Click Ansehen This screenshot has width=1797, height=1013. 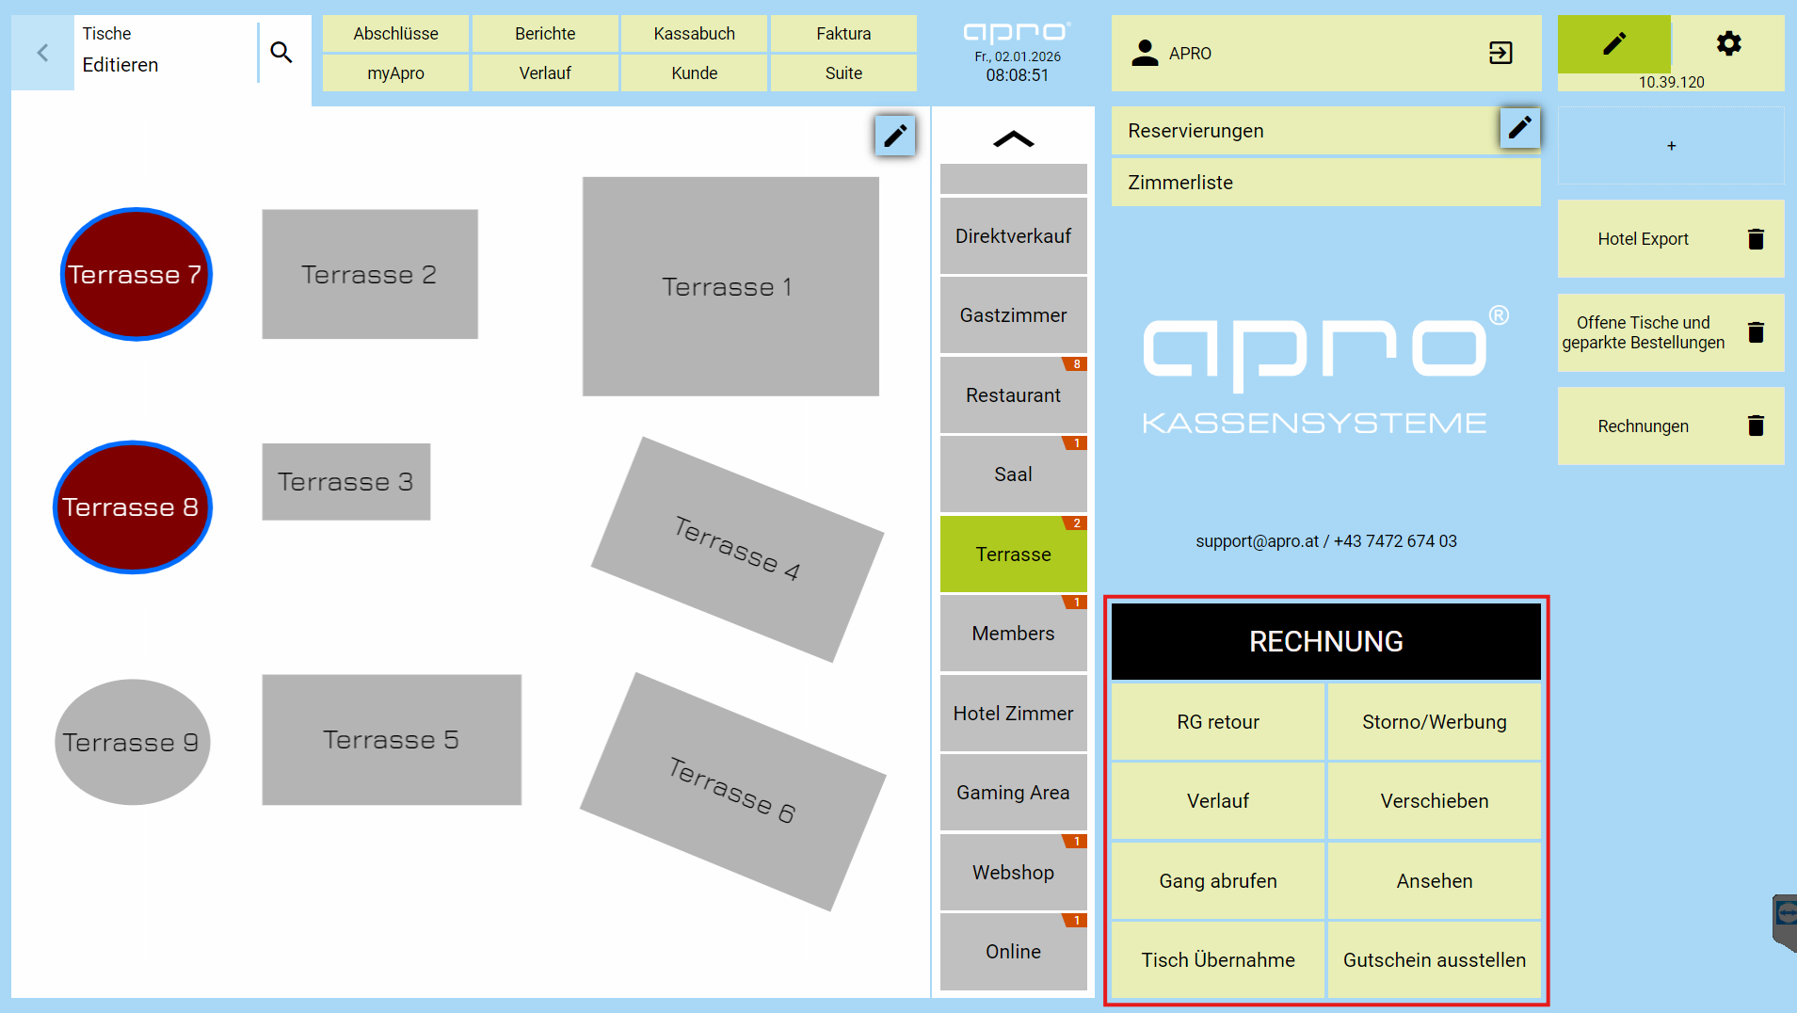tap(1435, 881)
